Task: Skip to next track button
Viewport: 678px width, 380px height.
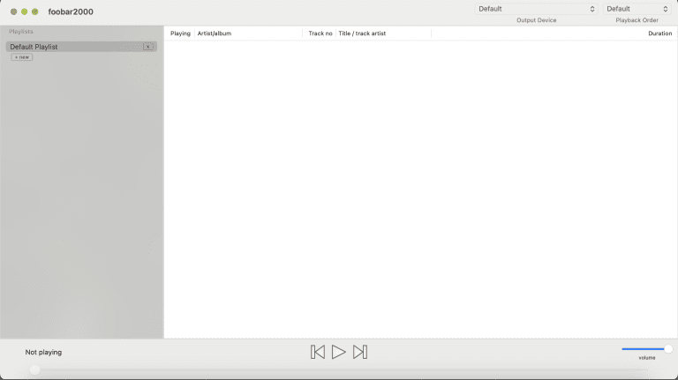Action: 360,352
